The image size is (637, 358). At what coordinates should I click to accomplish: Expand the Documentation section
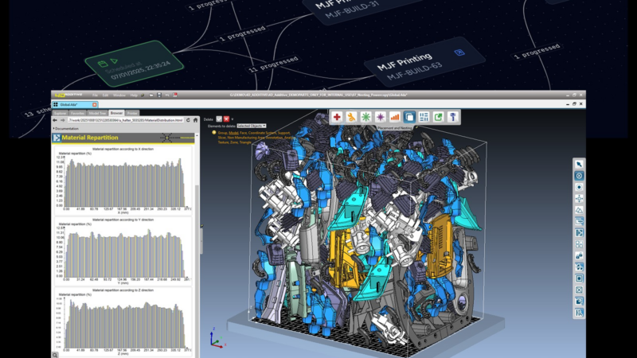tap(65, 128)
